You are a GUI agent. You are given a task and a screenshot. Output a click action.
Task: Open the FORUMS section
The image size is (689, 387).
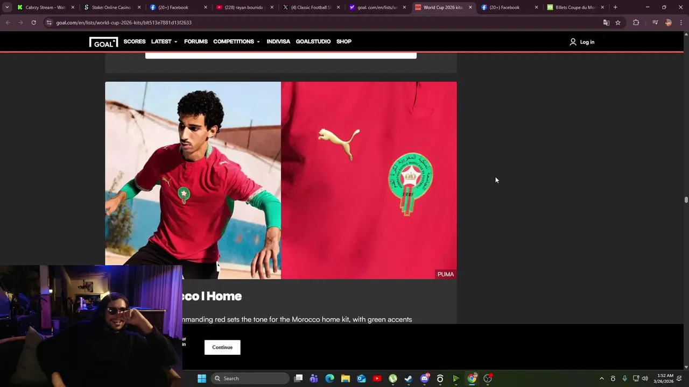click(196, 41)
